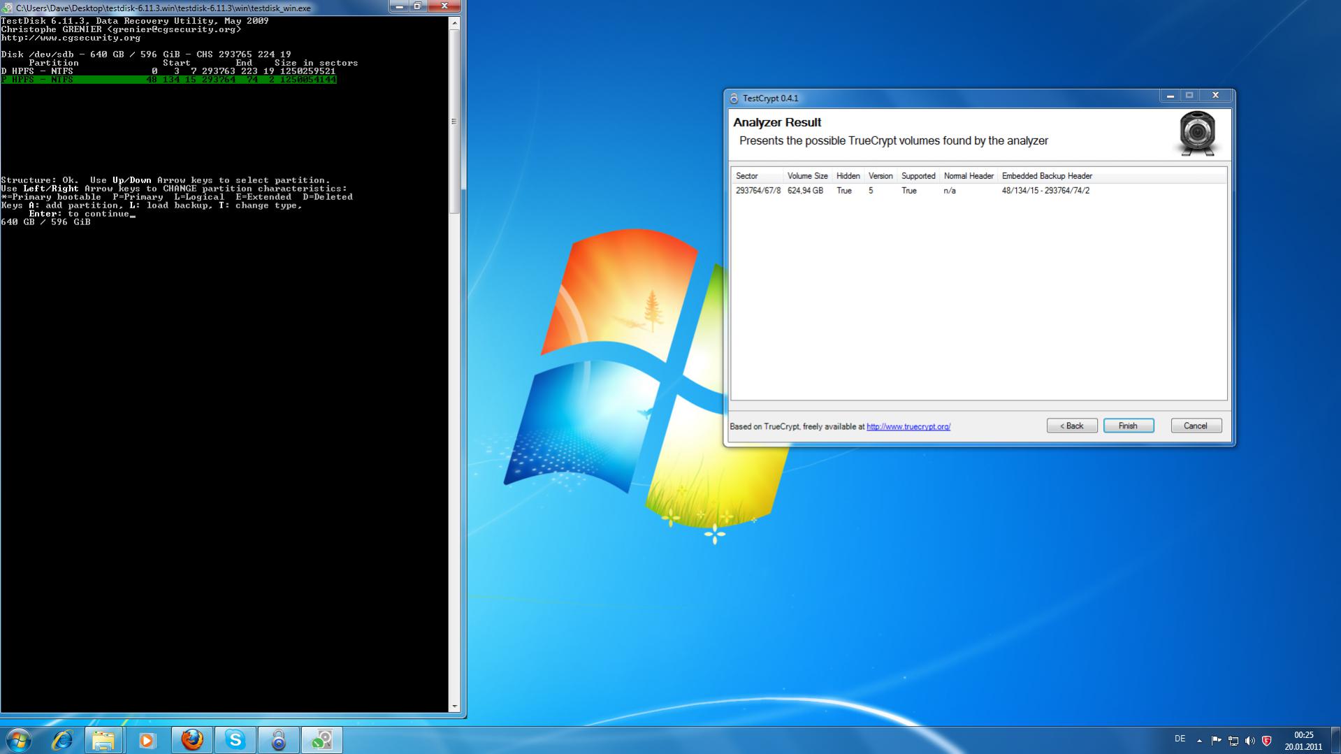
Task: Cancel the TestCrypt wizard
Action: [x=1196, y=426]
